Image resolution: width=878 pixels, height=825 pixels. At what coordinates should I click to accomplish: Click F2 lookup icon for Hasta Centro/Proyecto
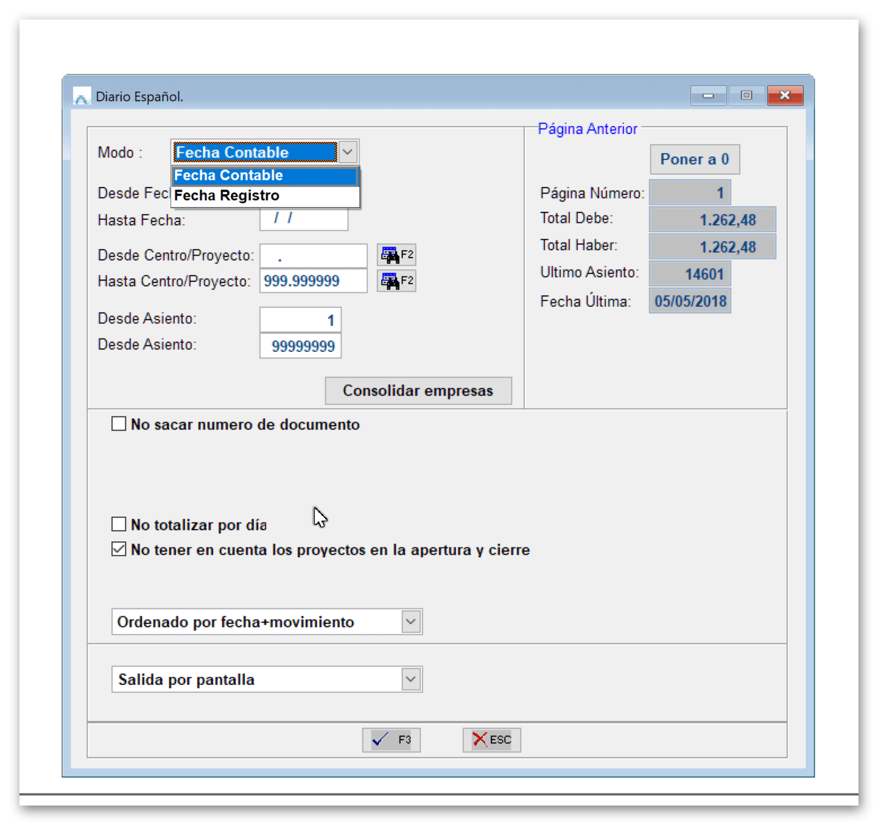(396, 281)
